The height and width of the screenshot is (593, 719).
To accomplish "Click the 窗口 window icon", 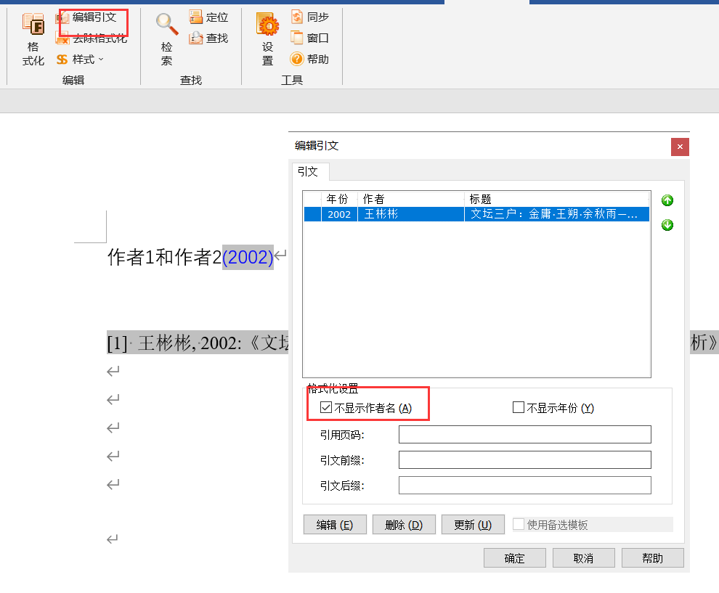I will pos(297,38).
